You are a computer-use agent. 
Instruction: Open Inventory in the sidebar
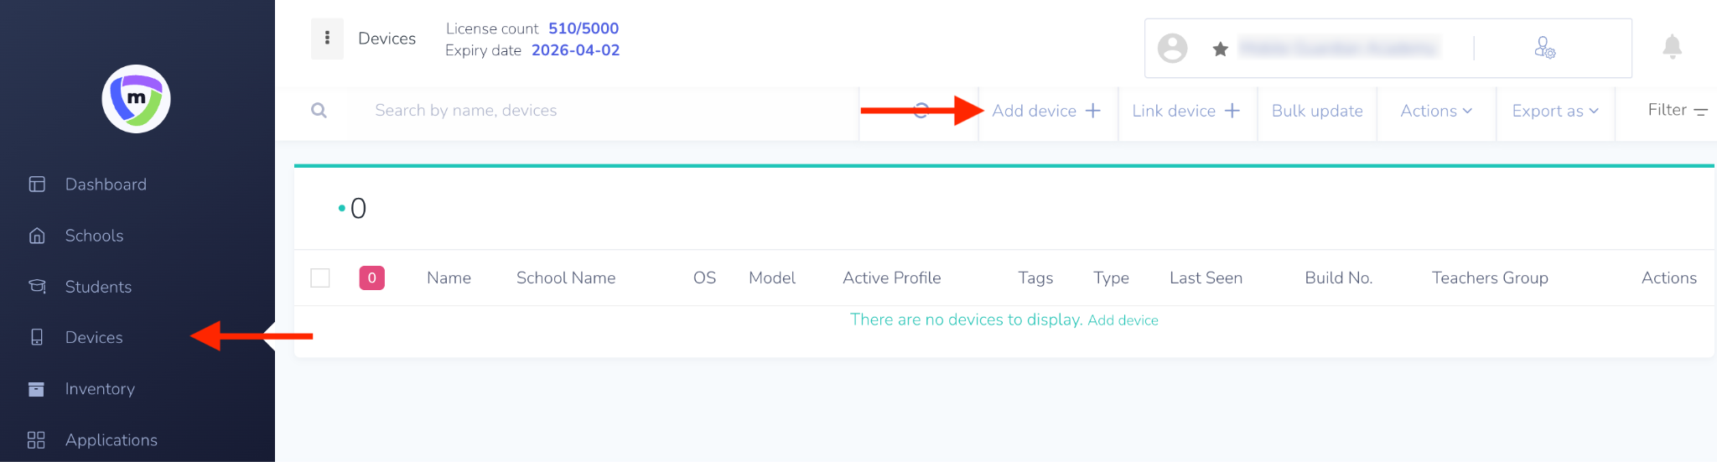(100, 389)
